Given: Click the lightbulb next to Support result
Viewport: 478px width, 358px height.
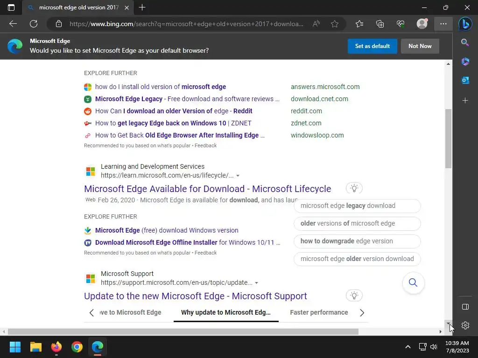Looking at the screenshot, I should pyautogui.click(x=354, y=295).
